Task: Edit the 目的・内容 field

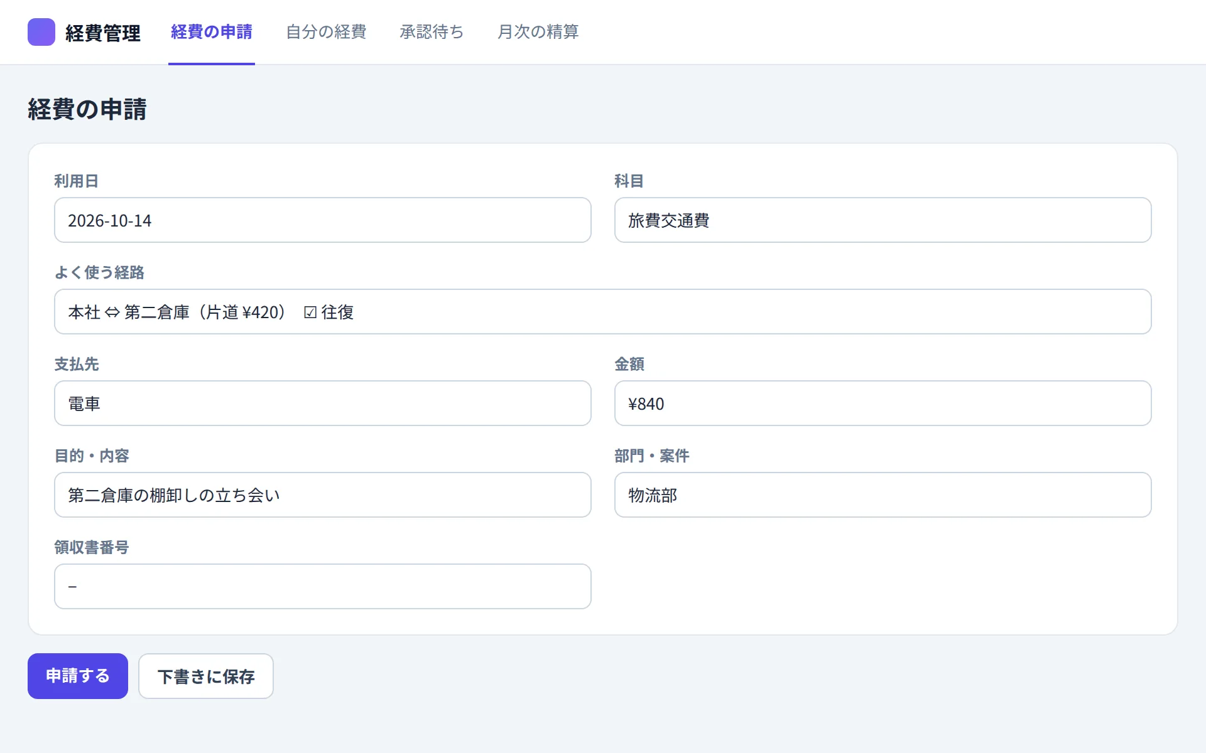Action: coord(323,495)
